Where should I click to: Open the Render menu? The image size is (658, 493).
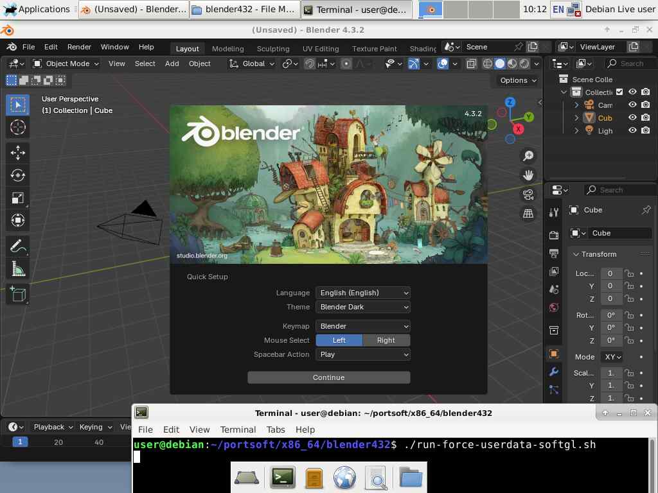[x=79, y=47]
